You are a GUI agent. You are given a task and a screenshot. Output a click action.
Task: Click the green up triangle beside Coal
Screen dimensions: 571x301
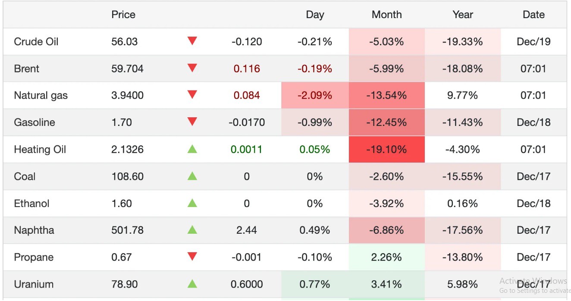[192, 176]
